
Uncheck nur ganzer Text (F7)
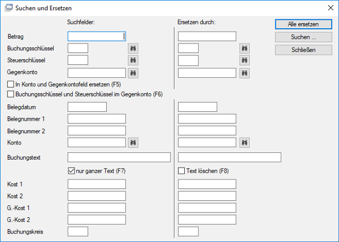tap(71, 171)
